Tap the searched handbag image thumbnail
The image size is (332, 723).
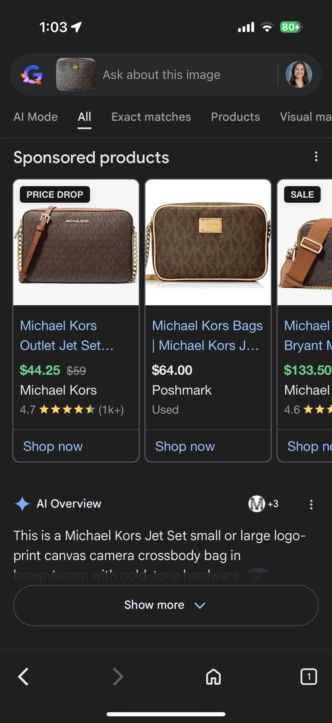tap(76, 74)
